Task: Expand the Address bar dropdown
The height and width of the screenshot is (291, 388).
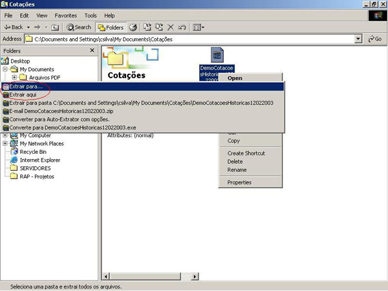Action: tap(358, 39)
